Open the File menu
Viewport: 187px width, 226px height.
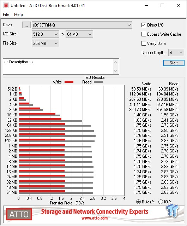(6, 15)
